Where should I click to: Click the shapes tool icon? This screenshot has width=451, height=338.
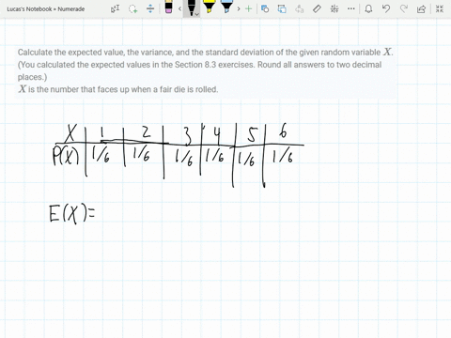pyautogui.click(x=265, y=8)
